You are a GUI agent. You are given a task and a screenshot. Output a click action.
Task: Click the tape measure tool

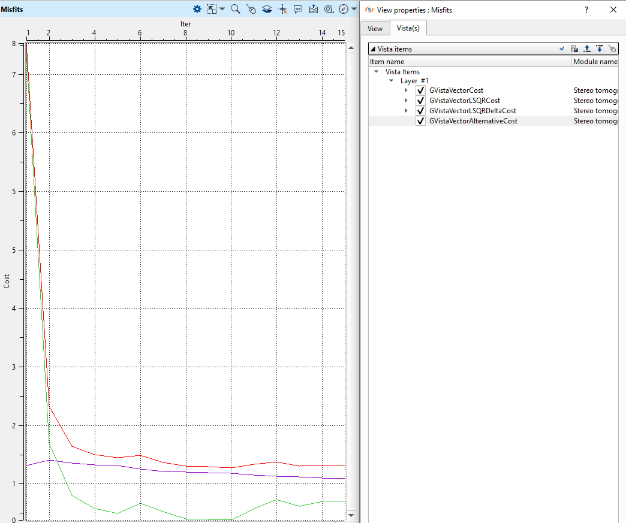[x=329, y=9]
